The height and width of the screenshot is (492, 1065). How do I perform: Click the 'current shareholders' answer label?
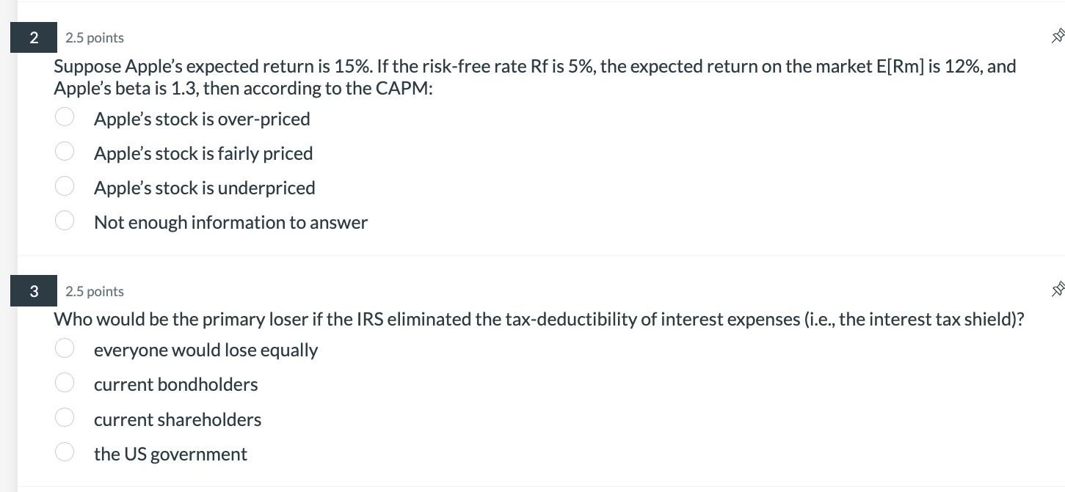177,419
